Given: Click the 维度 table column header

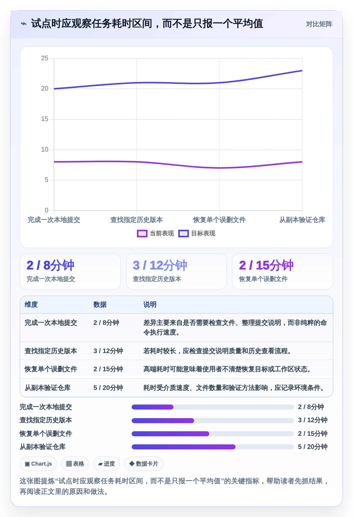Looking at the screenshot, I should click(31, 305).
